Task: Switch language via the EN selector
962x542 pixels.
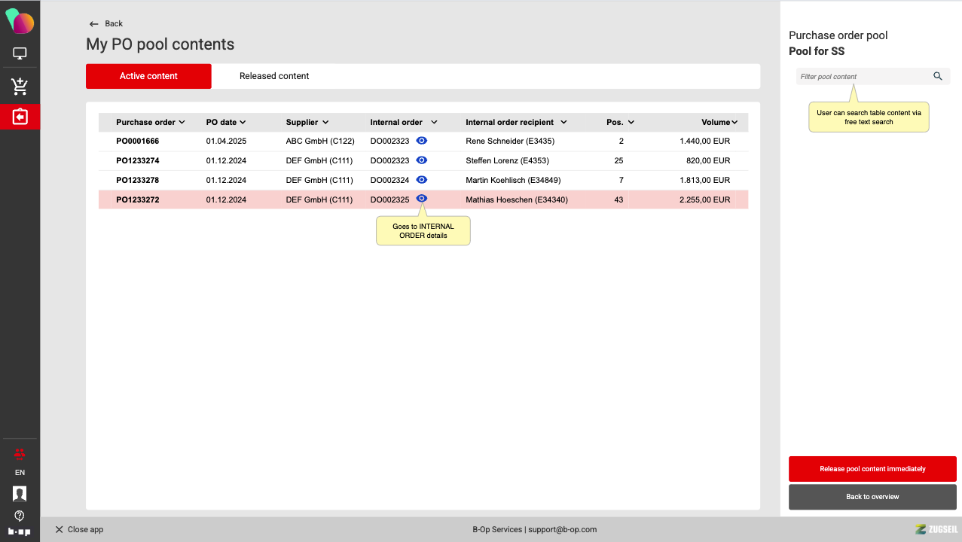Action: (x=20, y=473)
